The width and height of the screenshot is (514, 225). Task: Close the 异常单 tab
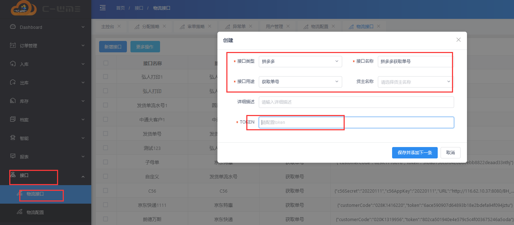[x=251, y=26]
